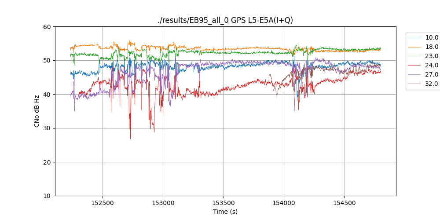Click the 152500 x-axis tick label
Viewport: 440px width, 220px height.
[103, 203]
